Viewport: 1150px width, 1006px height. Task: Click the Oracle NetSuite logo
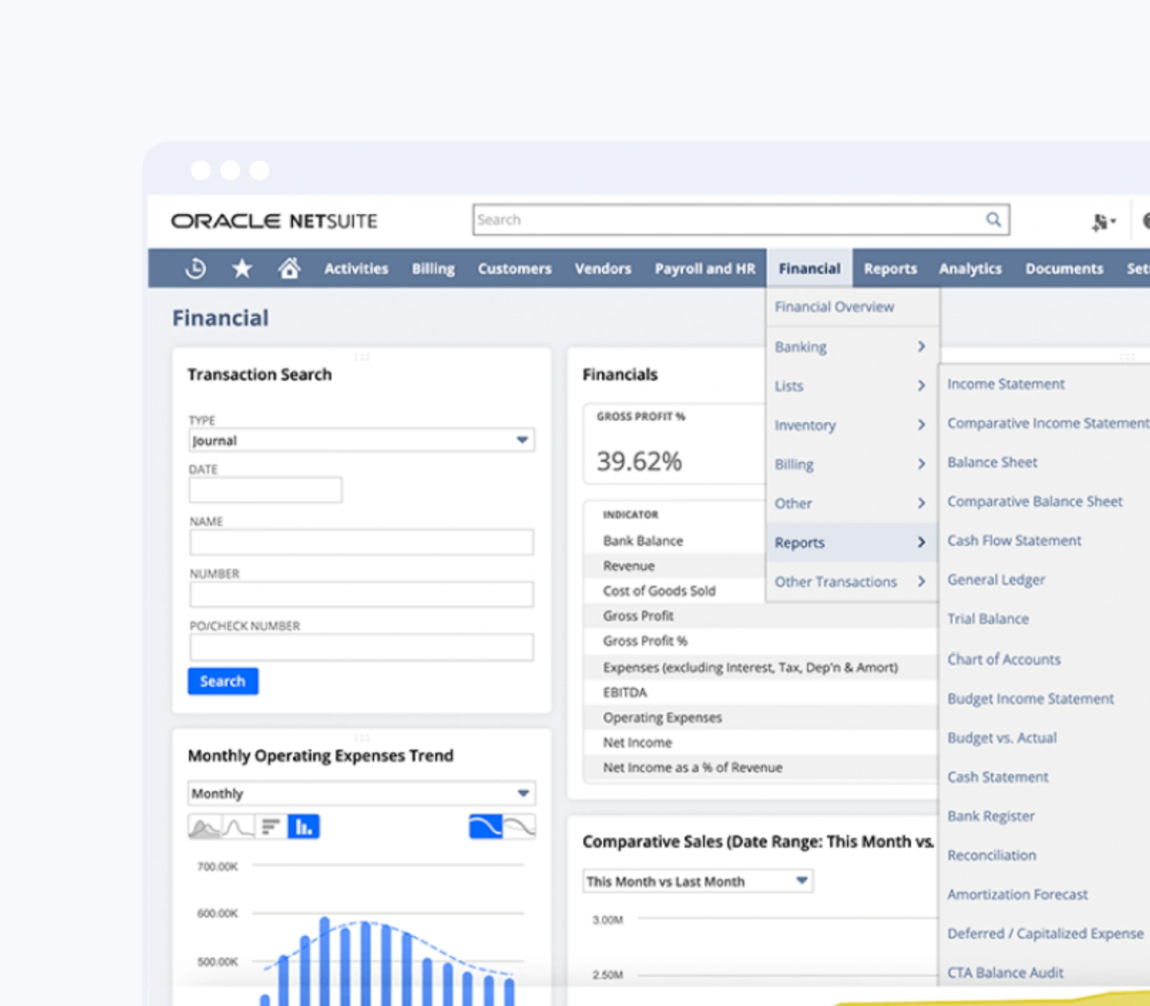(x=274, y=221)
